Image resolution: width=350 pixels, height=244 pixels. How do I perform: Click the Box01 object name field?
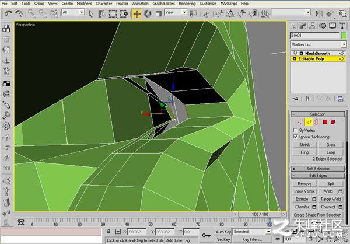point(314,35)
